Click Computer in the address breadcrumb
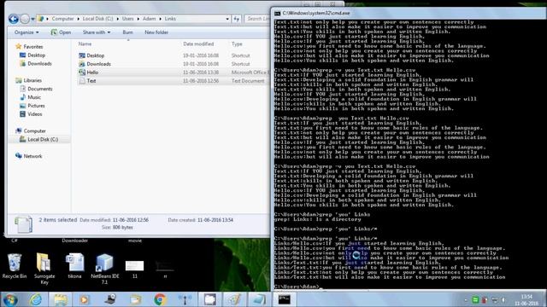547x307 pixels. pyautogui.click(x=62, y=19)
